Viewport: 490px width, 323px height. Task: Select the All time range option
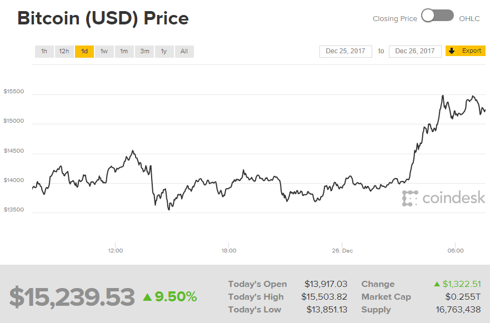coord(184,51)
